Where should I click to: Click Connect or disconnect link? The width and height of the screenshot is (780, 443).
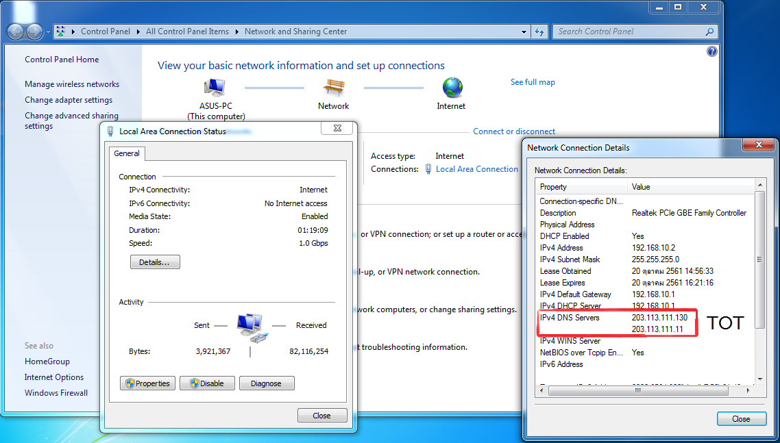[x=514, y=131]
